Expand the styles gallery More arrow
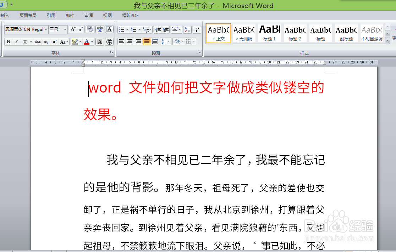396x252 pixels. click(388, 40)
